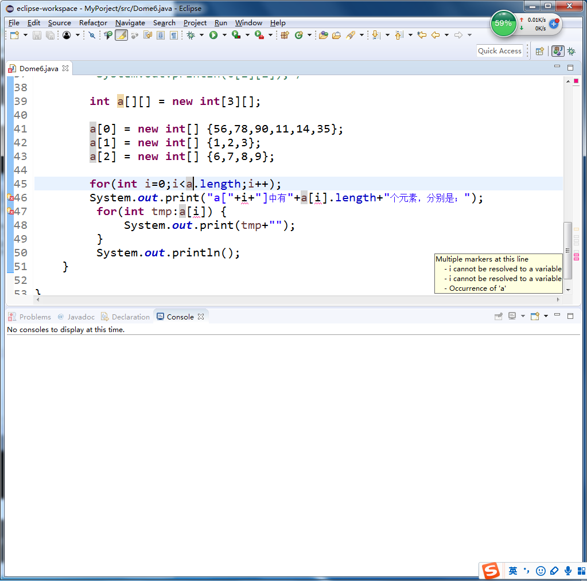
Task: Click the Pin Console icon
Action: click(499, 317)
